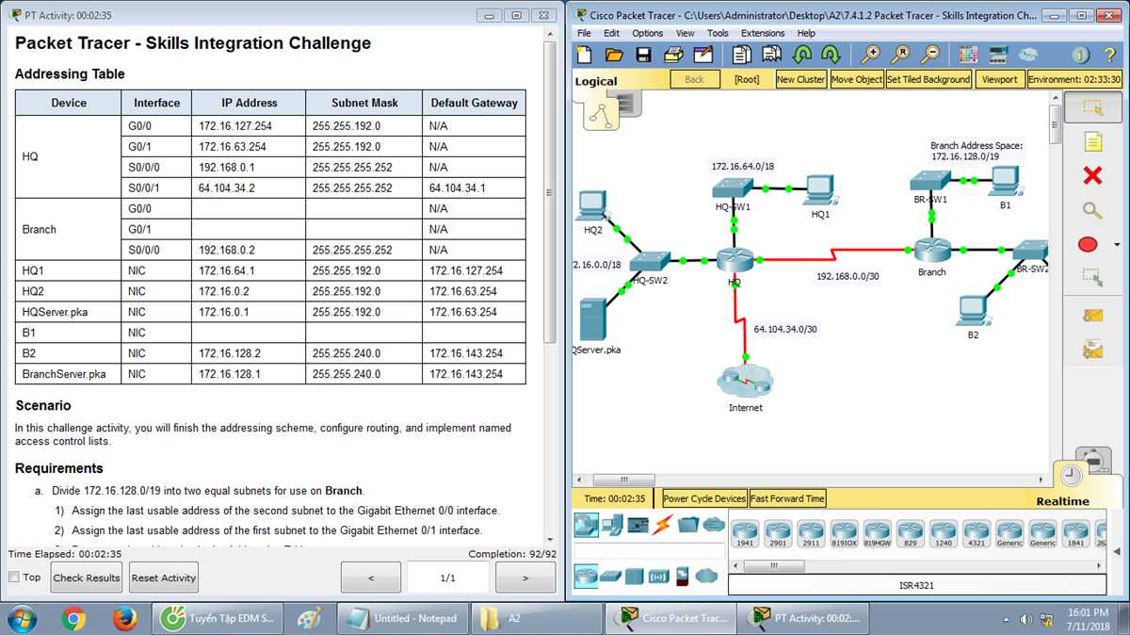Select the Place Note tool

point(1092,142)
